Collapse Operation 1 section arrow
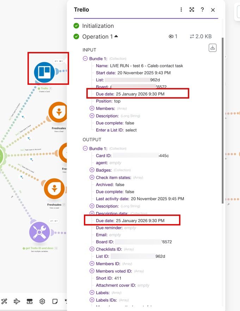The height and width of the screenshot is (311, 240). (x=116, y=36)
